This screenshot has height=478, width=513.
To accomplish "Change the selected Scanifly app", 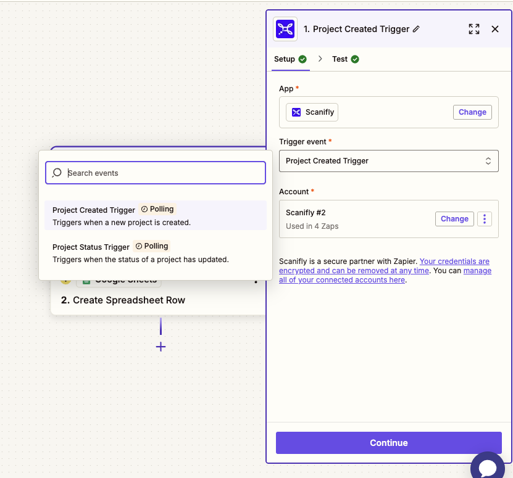I will click(x=472, y=112).
